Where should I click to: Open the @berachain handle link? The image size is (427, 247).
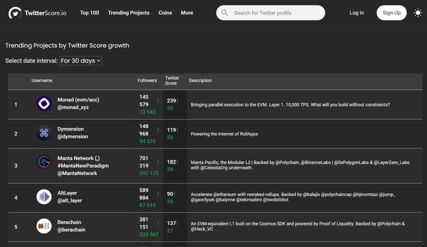point(72,229)
